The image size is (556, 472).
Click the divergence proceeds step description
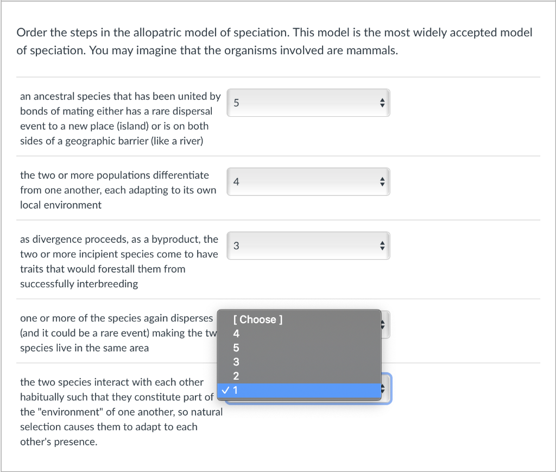tap(119, 261)
